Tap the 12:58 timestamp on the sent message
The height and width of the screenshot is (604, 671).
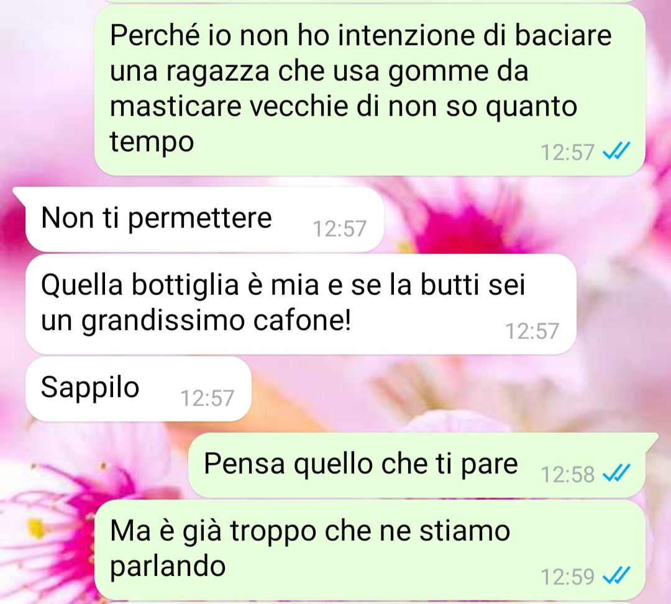(x=567, y=474)
